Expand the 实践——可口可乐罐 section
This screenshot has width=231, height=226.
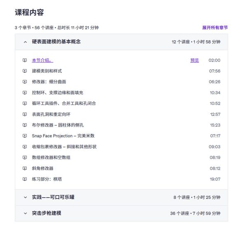[x=121, y=197]
